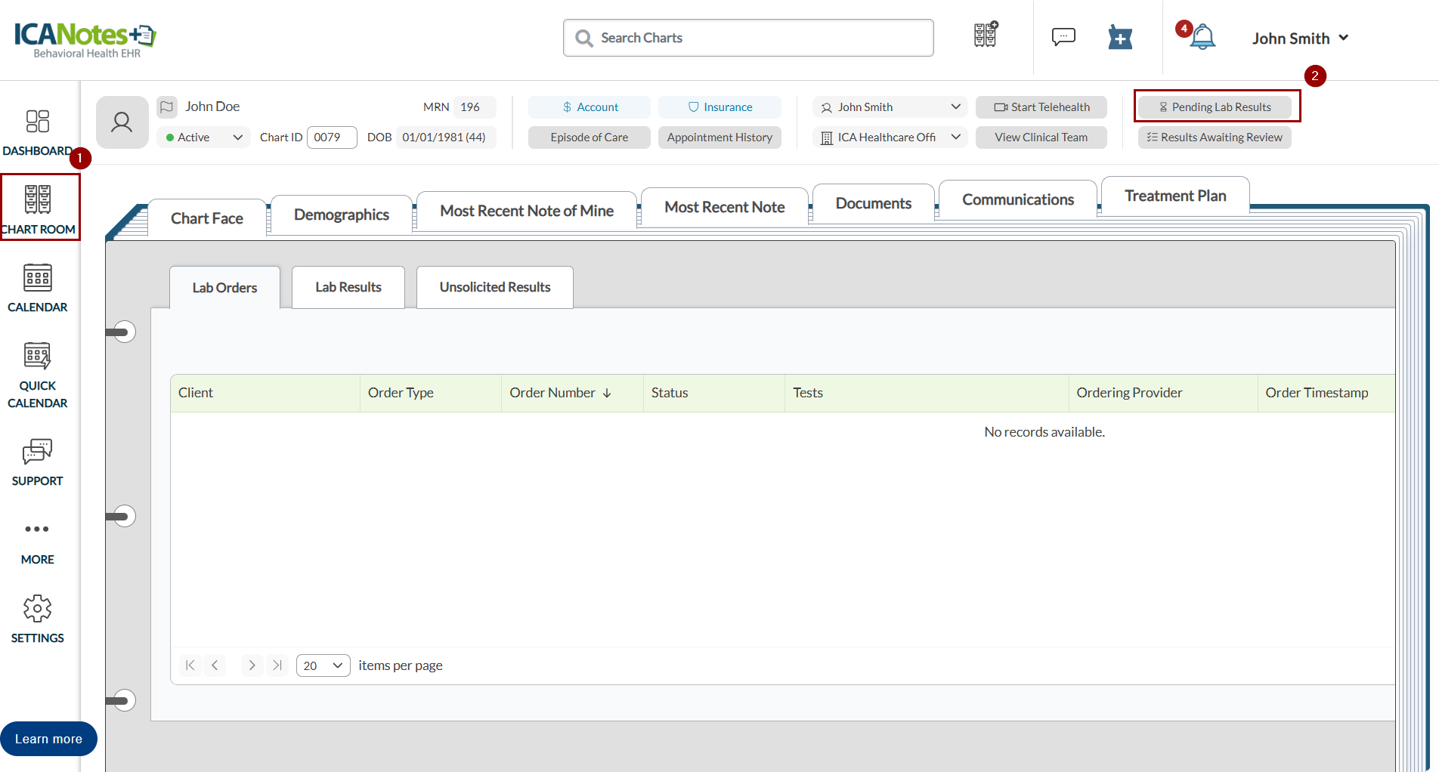Select the Lab Results sub-tab
Image resolution: width=1439 pixels, height=772 pixels.
tap(348, 287)
